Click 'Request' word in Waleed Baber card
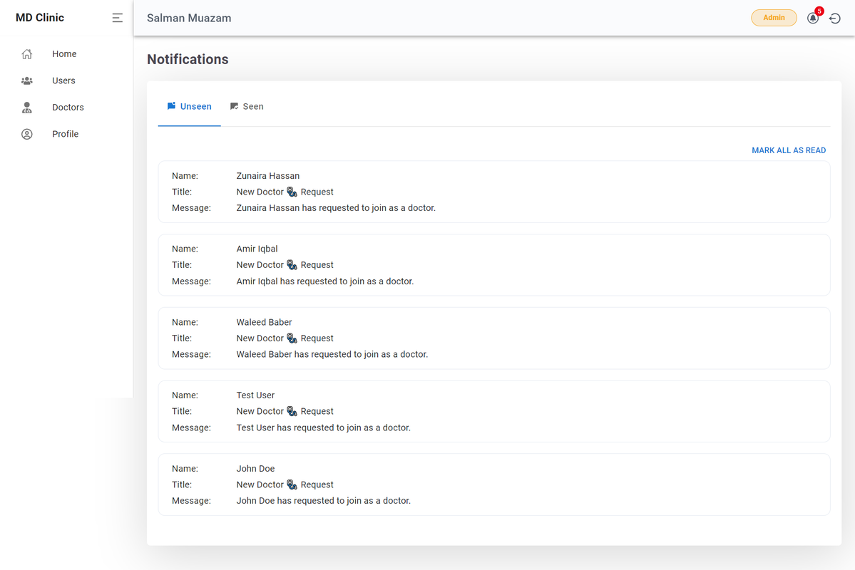 point(317,338)
